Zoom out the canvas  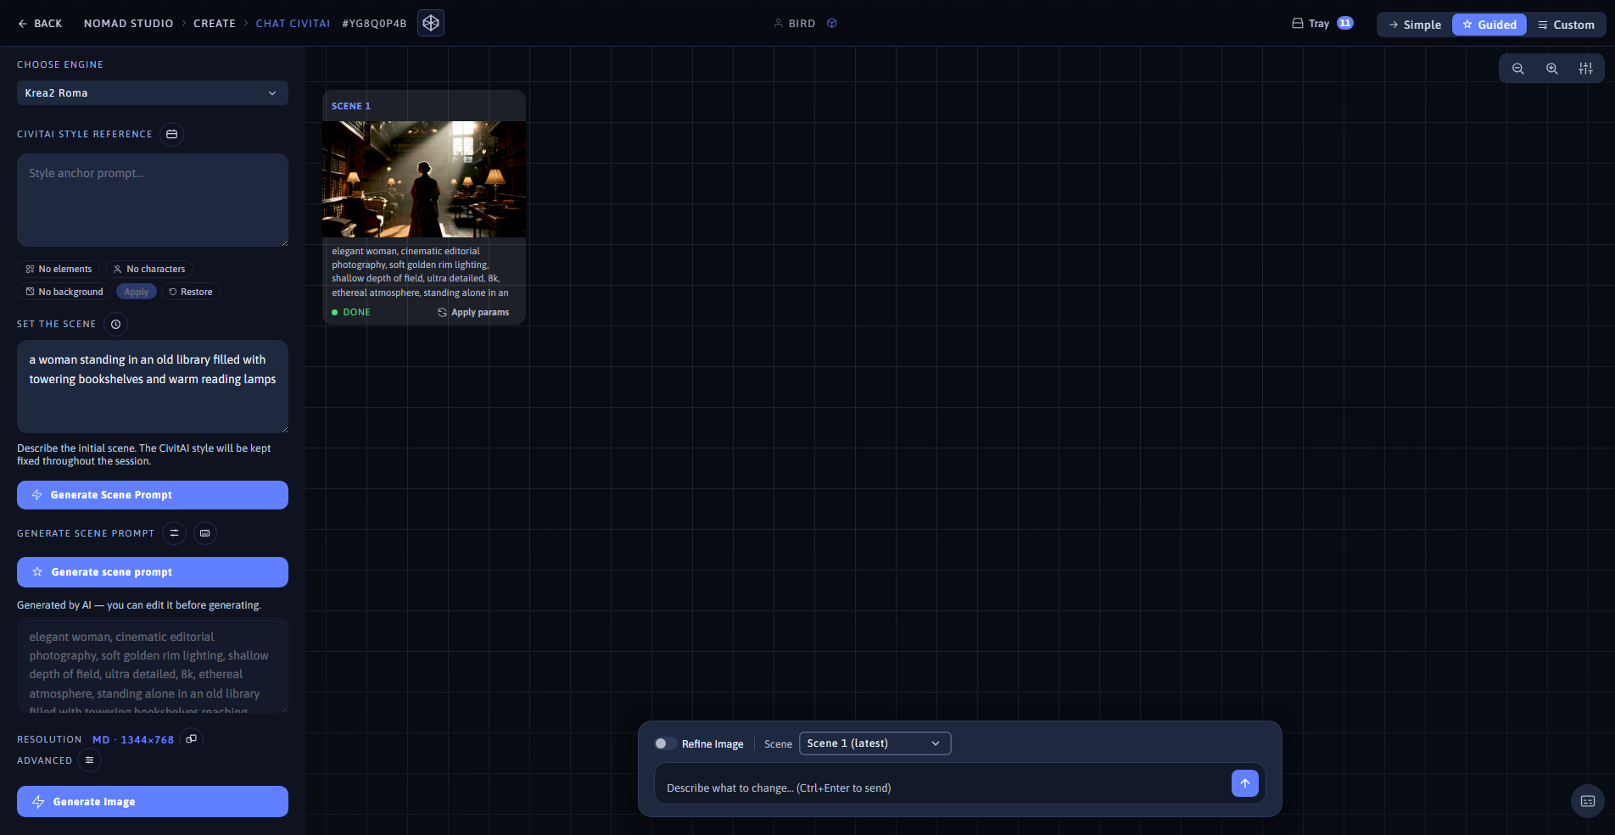point(1518,69)
